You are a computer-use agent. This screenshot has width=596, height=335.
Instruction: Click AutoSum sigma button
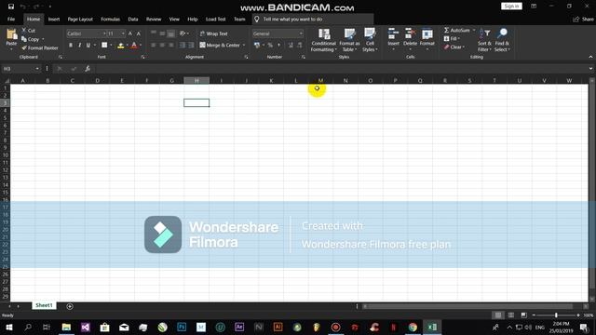coord(457,30)
